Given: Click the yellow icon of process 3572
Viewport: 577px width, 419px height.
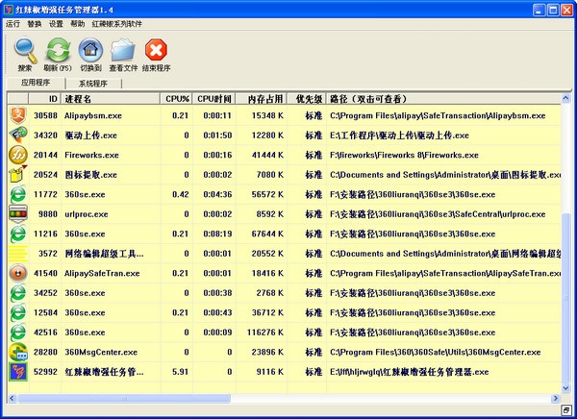Looking at the screenshot, I should click(x=17, y=254).
